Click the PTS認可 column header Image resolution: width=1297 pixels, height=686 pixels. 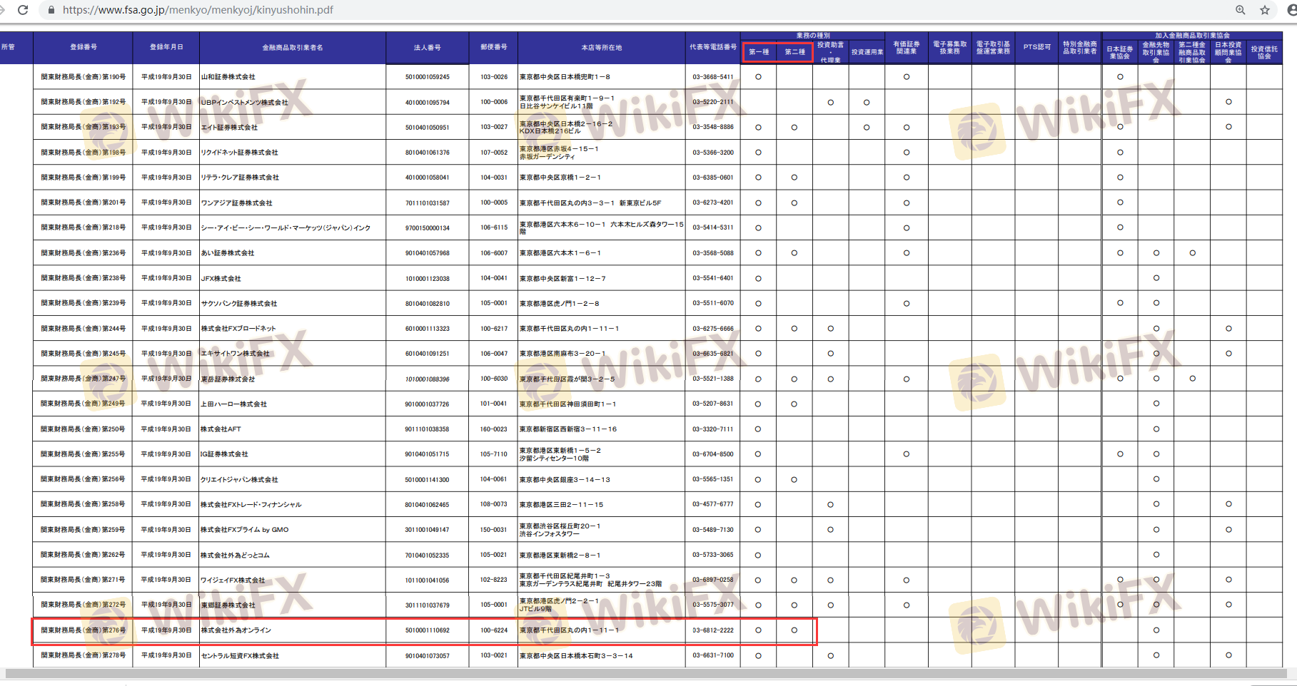point(1036,47)
